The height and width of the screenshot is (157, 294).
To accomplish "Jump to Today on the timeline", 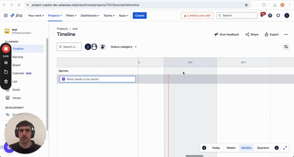I will coord(216,148).
